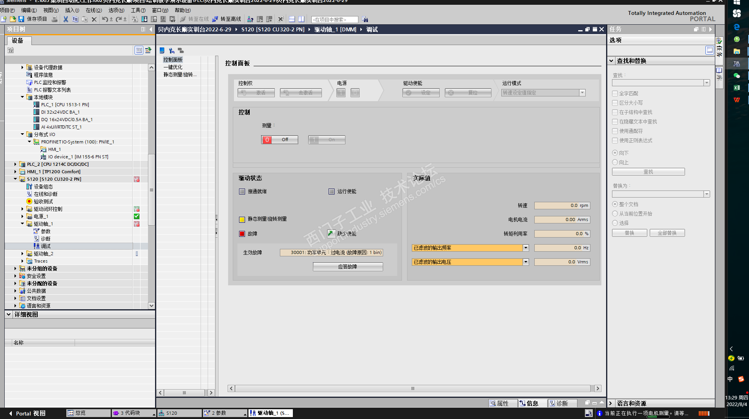Open the 已滤波的输出电压 dropdown
This screenshot has width=749, height=419.
tap(526, 262)
